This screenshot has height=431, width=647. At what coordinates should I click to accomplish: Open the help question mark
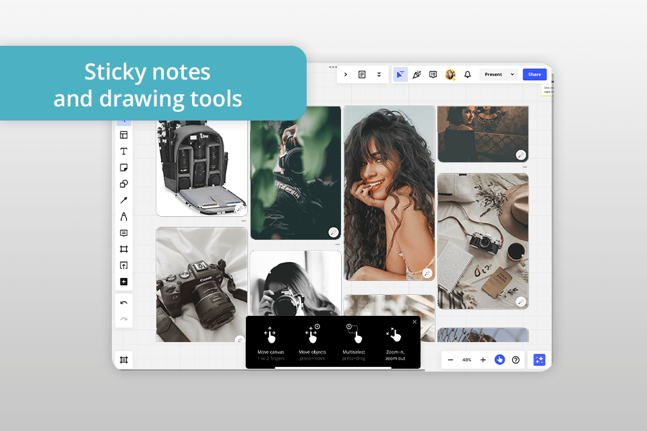pyautogui.click(x=516, y=360)
